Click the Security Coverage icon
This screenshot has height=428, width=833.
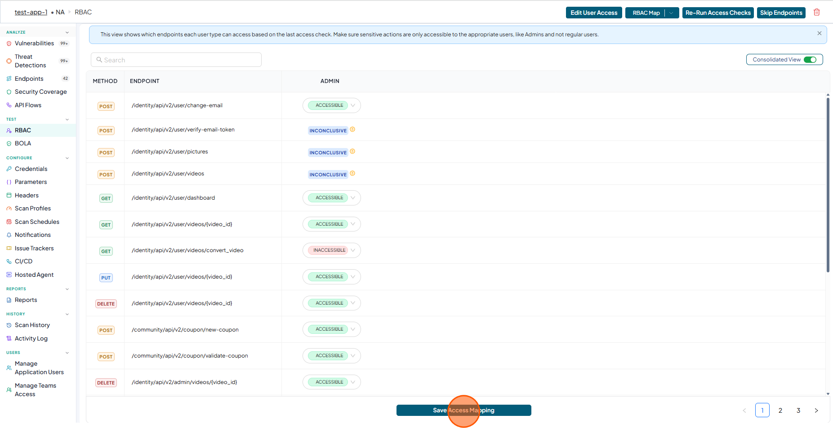click(9, 92)
